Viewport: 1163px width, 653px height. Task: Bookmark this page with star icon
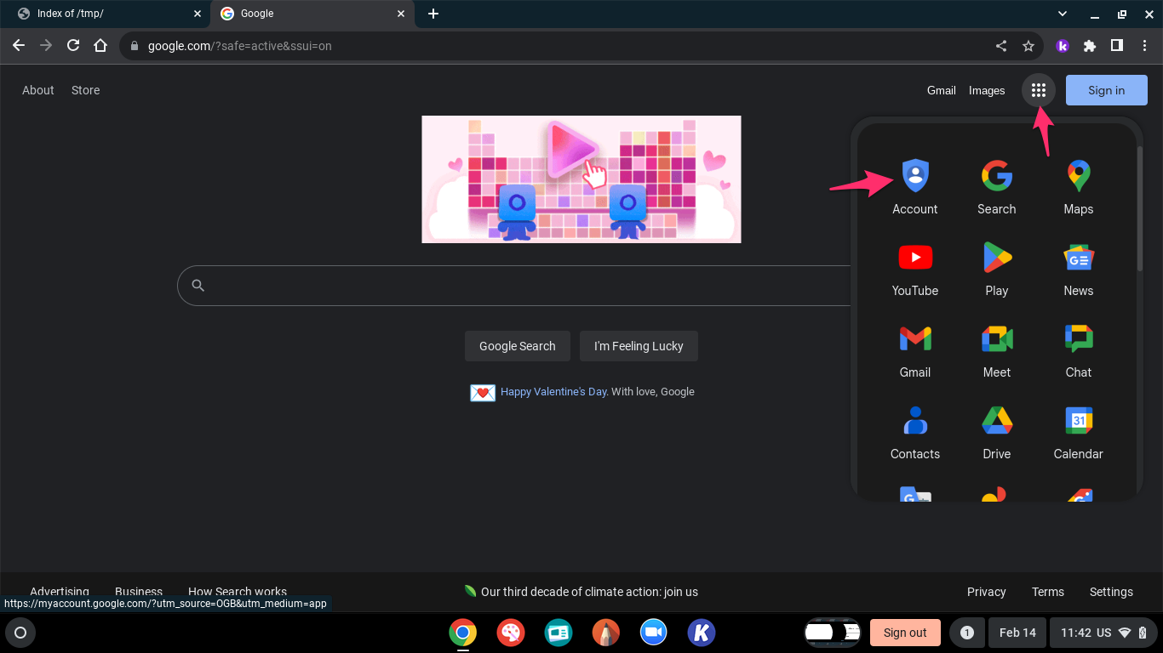click(x=1028, y=46)
